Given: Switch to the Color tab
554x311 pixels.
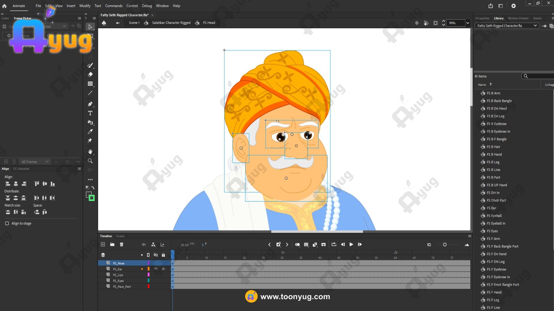Looking at the screenshot, I should 6,18.
